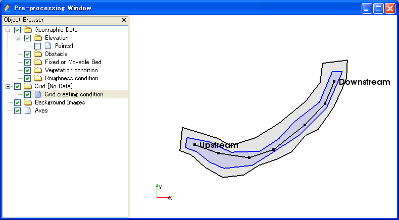Select the Background Images item

tap(60, 102)
